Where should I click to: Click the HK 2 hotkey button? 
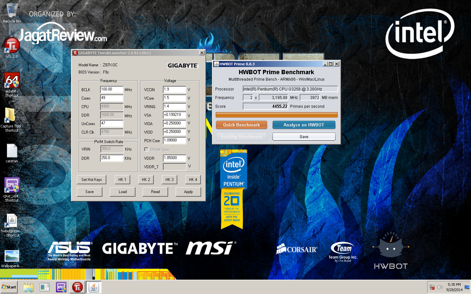pyautogui.click(x=146, y=180)
